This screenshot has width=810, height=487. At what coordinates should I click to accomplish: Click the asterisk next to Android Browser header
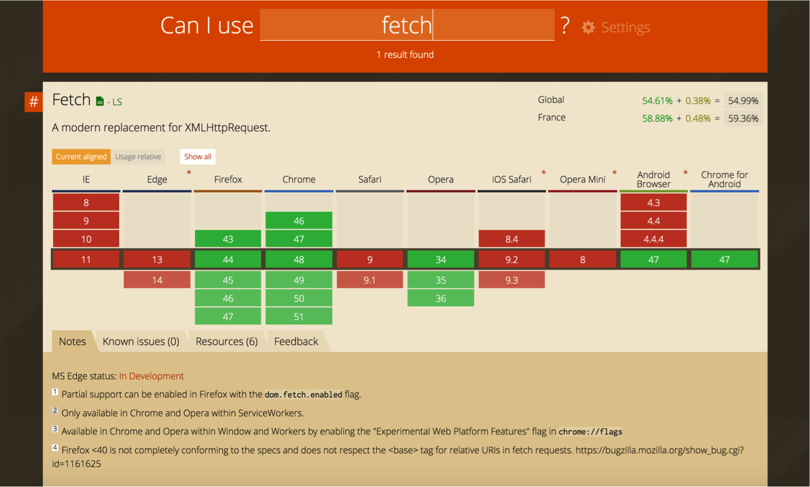pyautogui.click(x=685, y=173)
